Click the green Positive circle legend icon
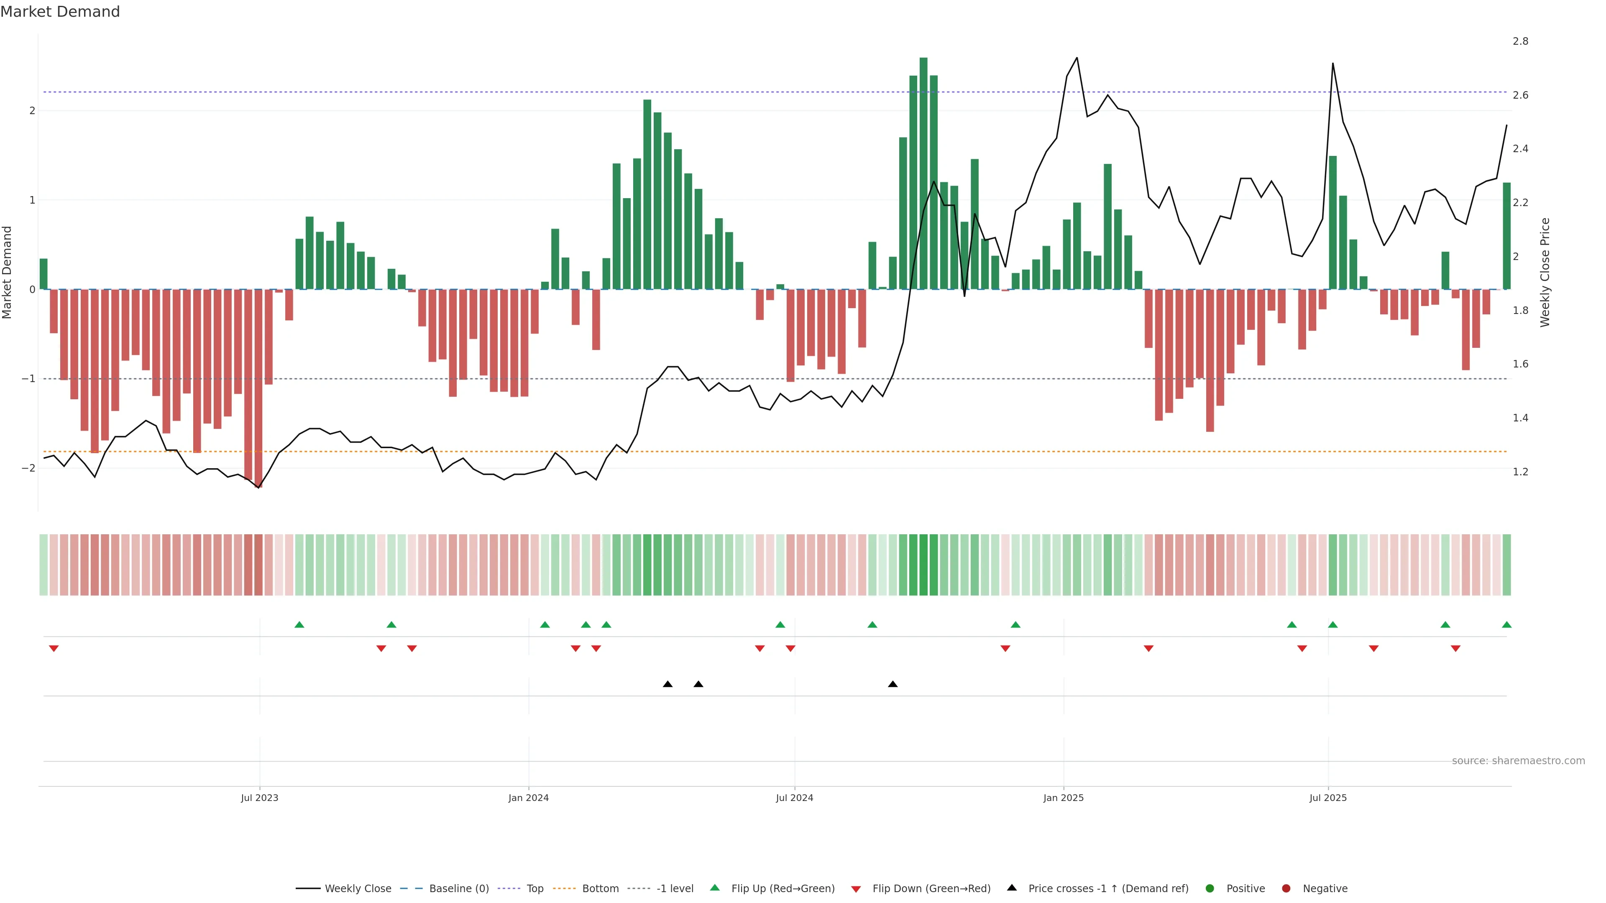 click(x=1210, y=889)
